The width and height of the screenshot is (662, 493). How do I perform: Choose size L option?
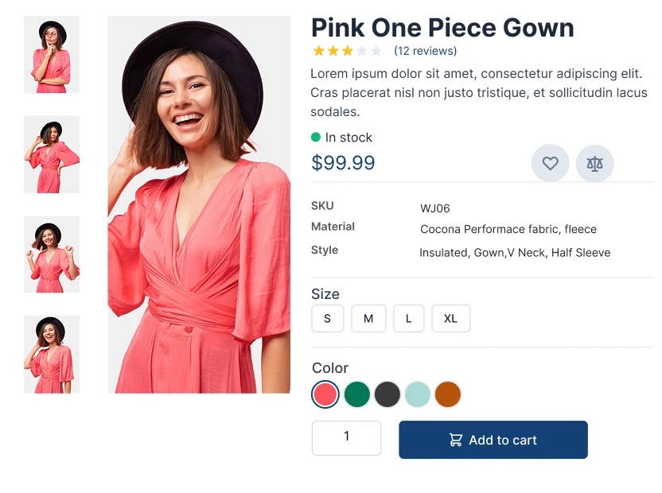pos(409,319)
